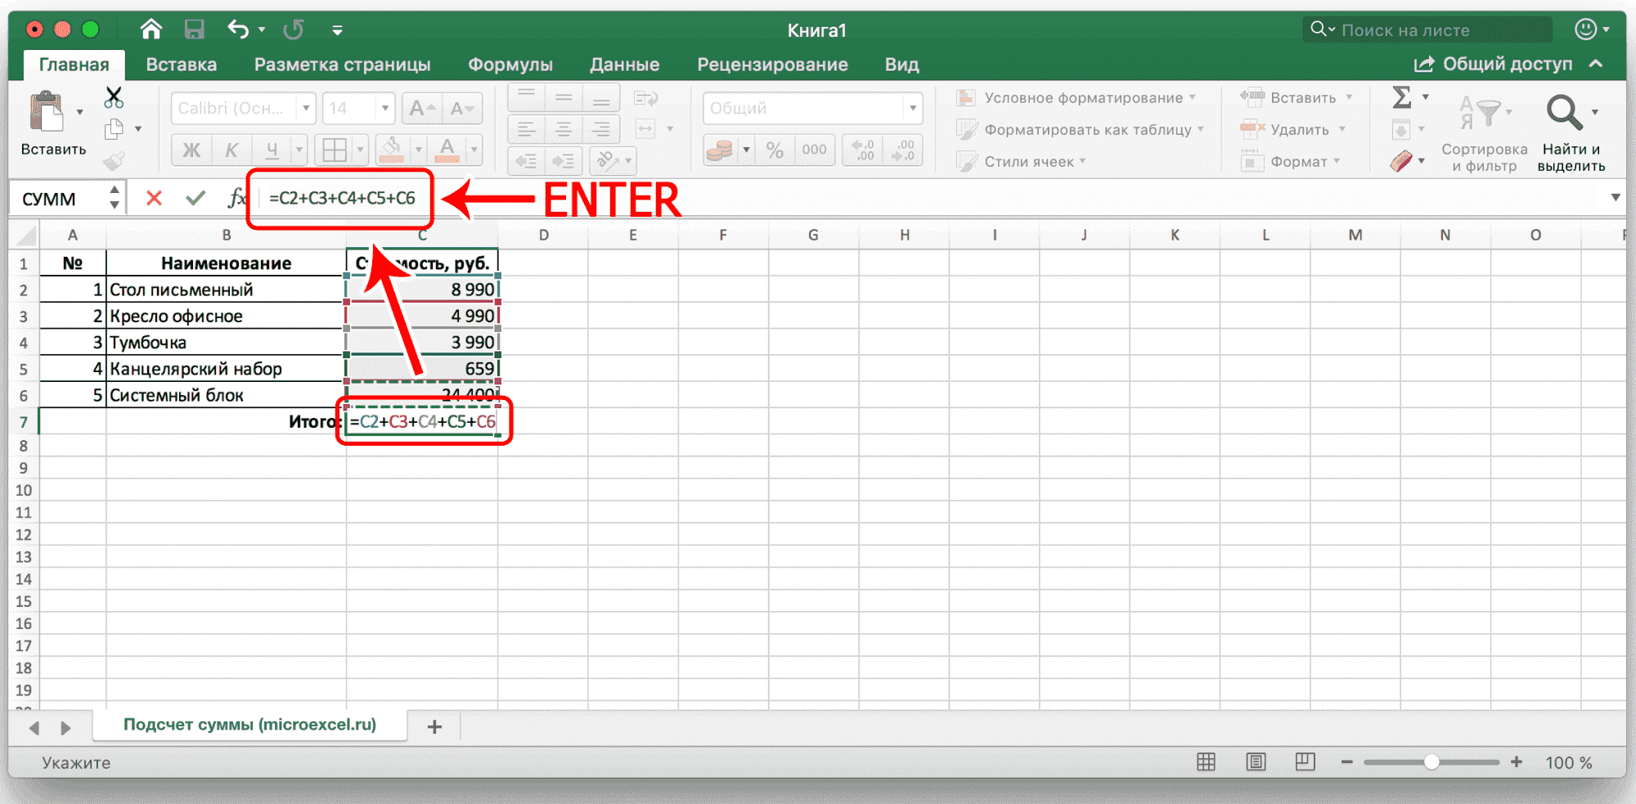
Task: Expand the number format dropdown Общий
Action: pos(912,108)
